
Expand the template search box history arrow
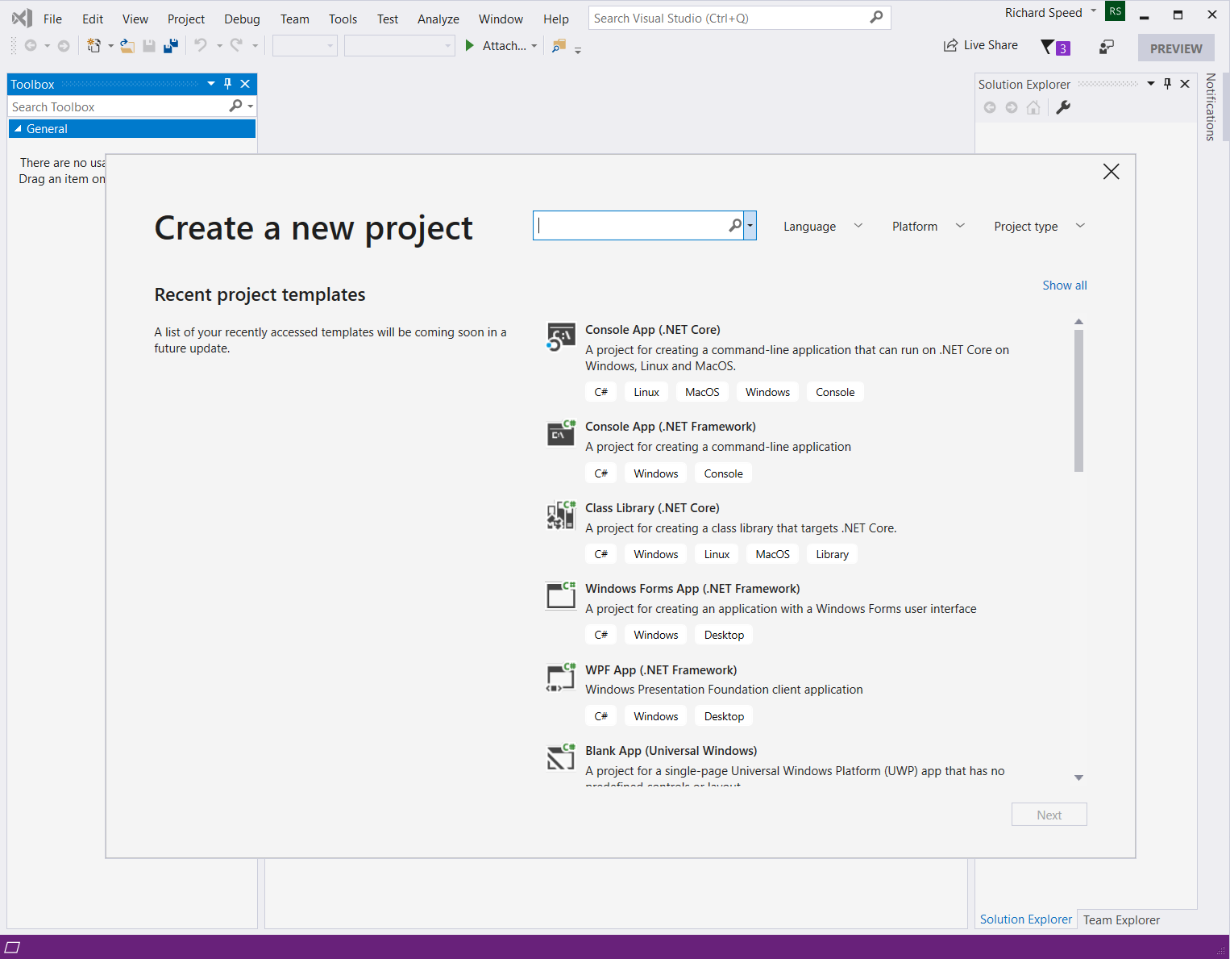coord(750,226)
